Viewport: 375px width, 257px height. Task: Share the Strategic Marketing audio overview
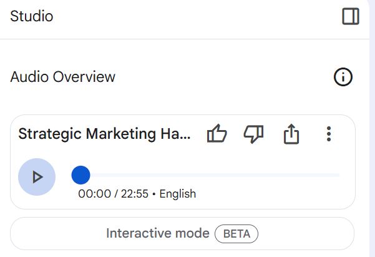tap(291, 134)
